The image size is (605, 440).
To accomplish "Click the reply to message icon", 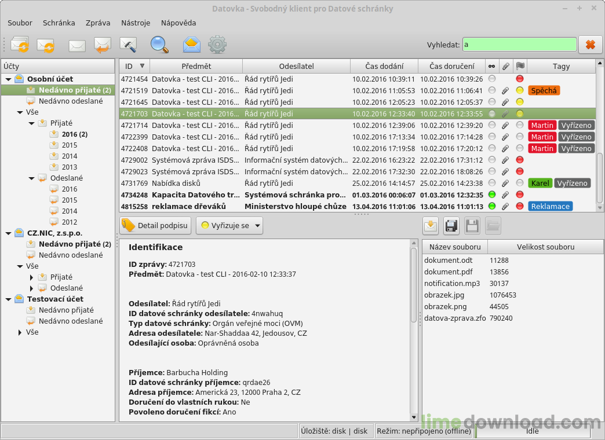I will pos(103,45).
